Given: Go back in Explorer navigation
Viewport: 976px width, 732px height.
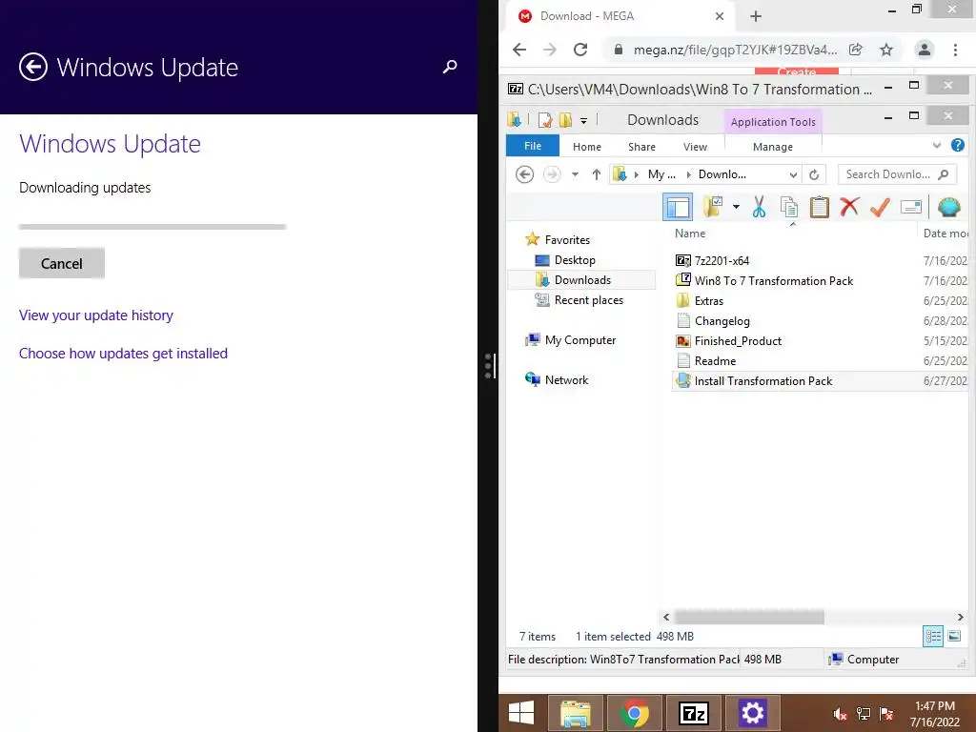Looking at the screenshot, I should pos(525,174).
